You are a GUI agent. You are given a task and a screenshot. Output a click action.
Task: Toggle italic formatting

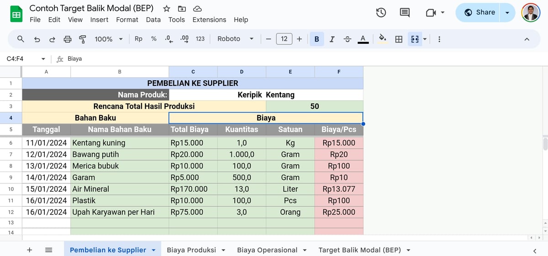332,39
